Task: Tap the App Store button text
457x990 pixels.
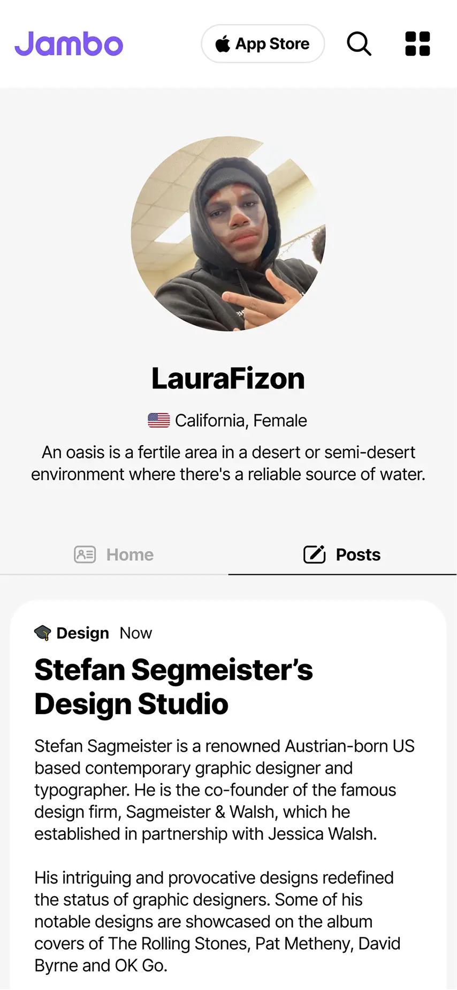Action: (x=272, y=44)
